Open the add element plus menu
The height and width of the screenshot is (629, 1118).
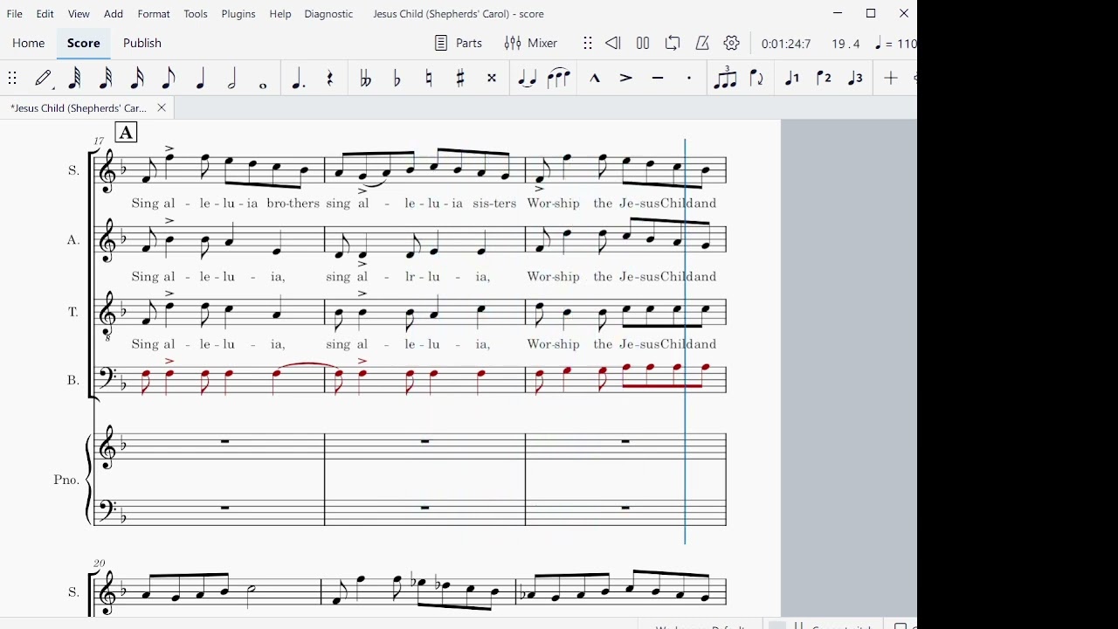pos(891,79)
